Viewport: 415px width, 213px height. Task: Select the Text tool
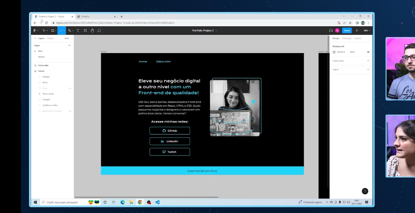78,31
